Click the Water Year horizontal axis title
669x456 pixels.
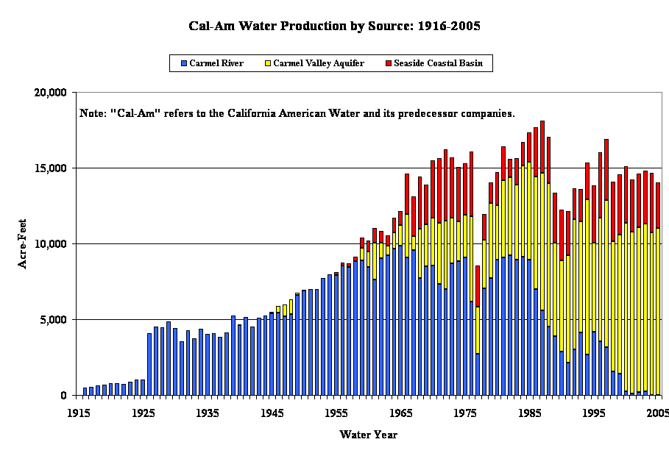(368, 435)
